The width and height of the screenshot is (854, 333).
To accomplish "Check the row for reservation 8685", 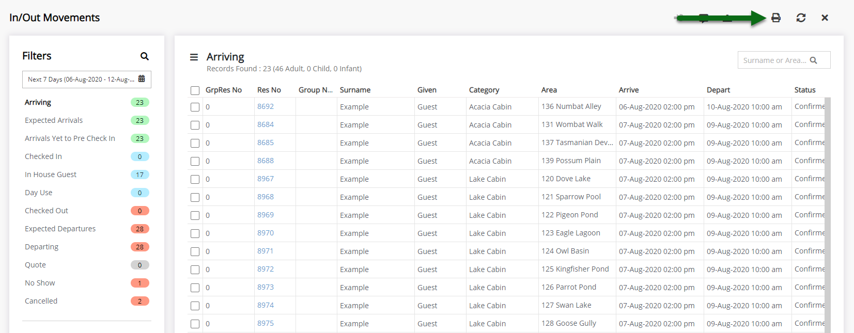I will click(195, 143).
